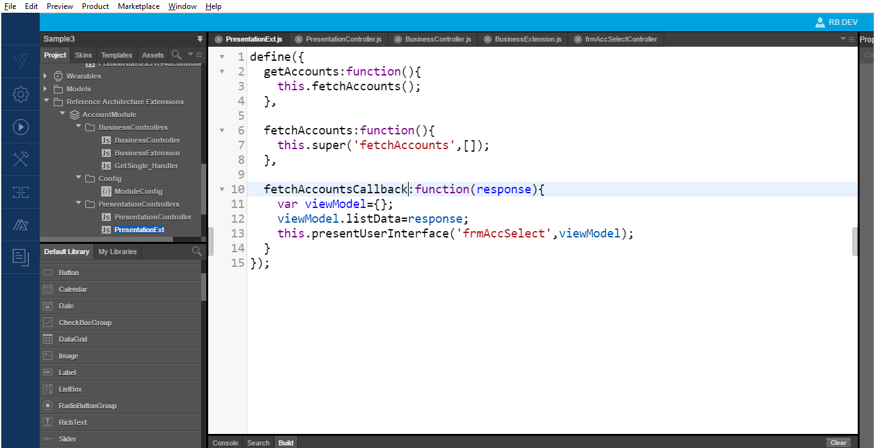This screenshot has width=875, height=448.
Task: Collapse Reference Architecture Extensions node
Action: [46, 101]
